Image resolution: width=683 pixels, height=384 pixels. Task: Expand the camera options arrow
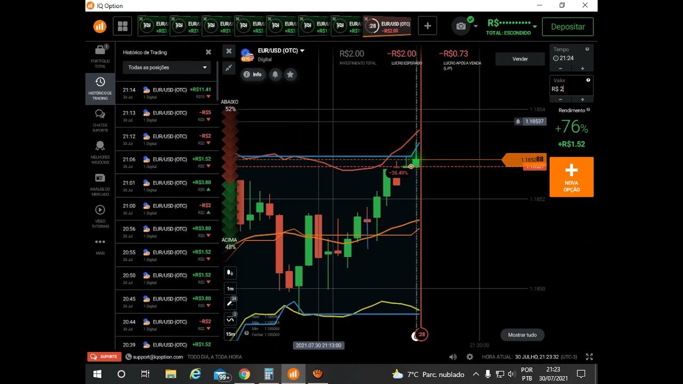475,26
